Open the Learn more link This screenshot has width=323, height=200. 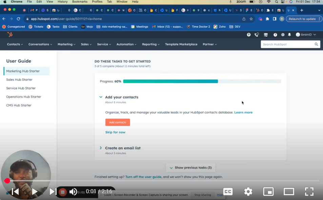coord(243,112)
